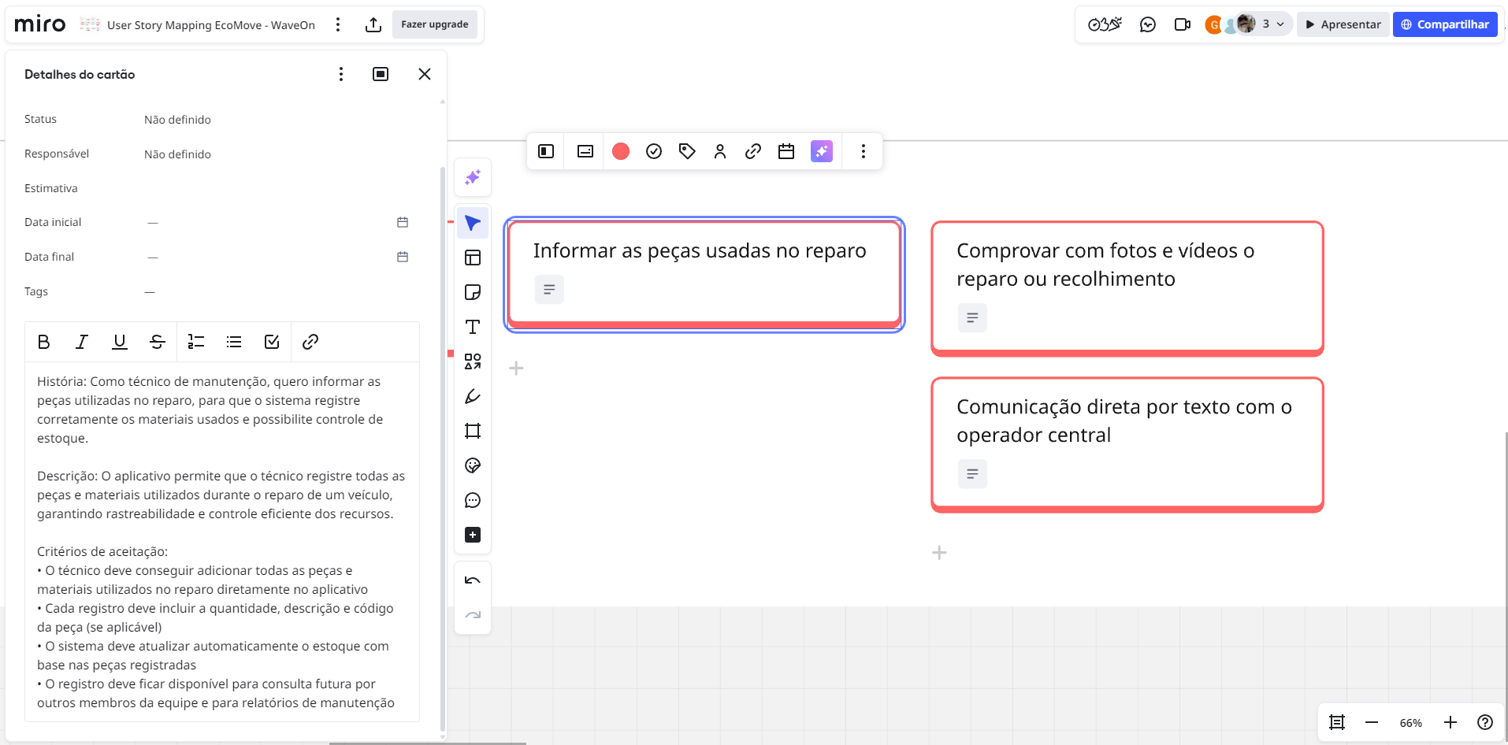
Task: Open the Comment tool
Action: (473, 500)
